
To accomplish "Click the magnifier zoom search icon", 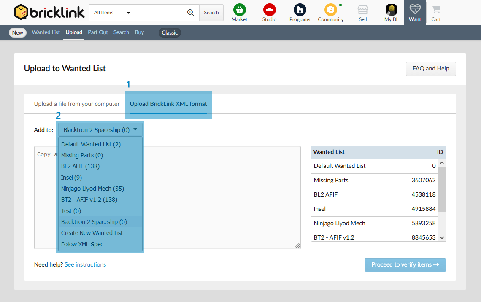I will 190,13.
